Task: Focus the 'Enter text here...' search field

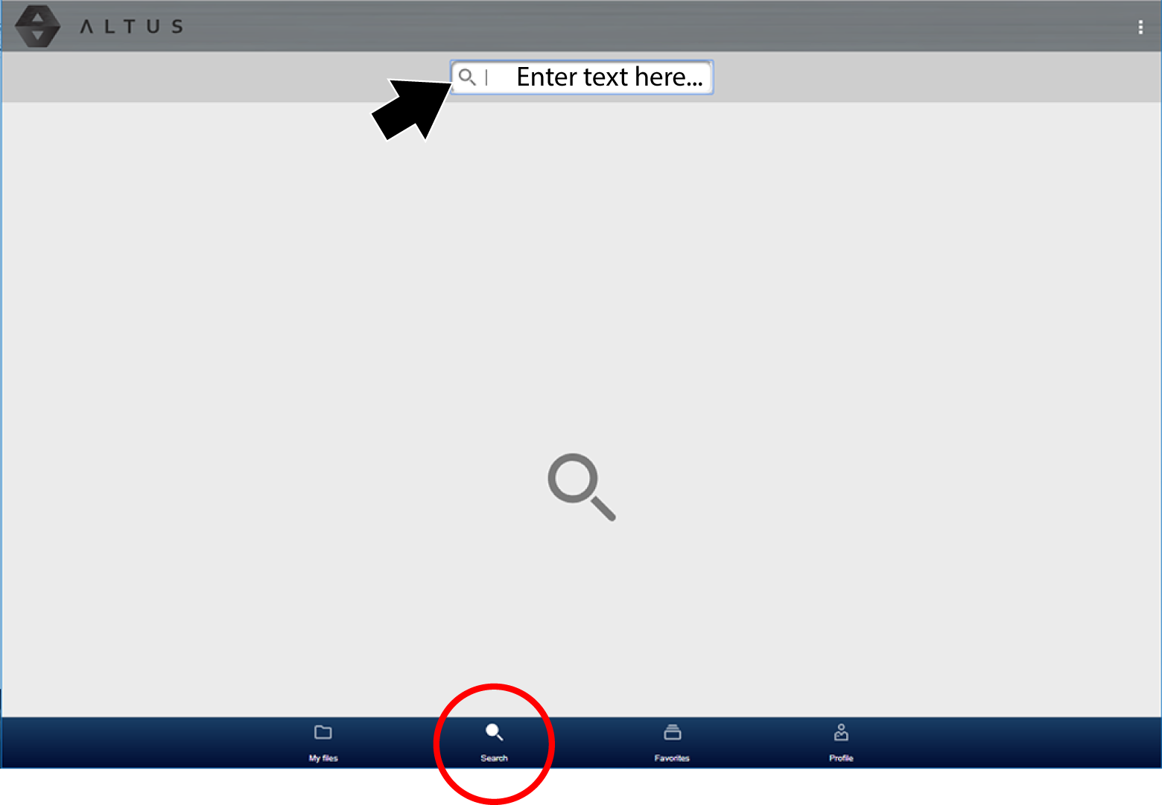Action: point(582,77)
